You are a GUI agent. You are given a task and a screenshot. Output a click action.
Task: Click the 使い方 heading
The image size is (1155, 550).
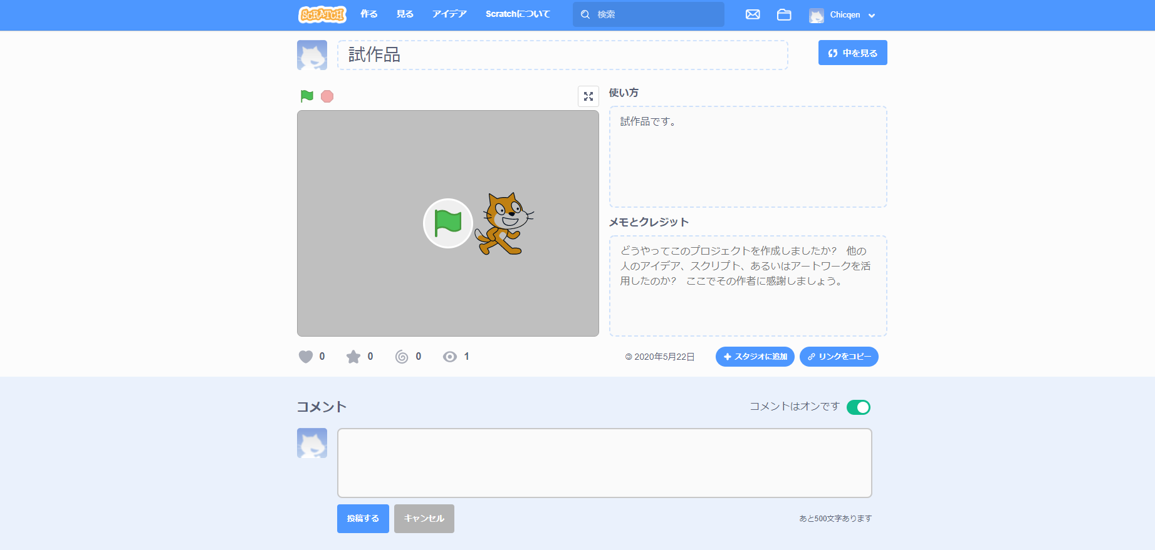[624, 93]
